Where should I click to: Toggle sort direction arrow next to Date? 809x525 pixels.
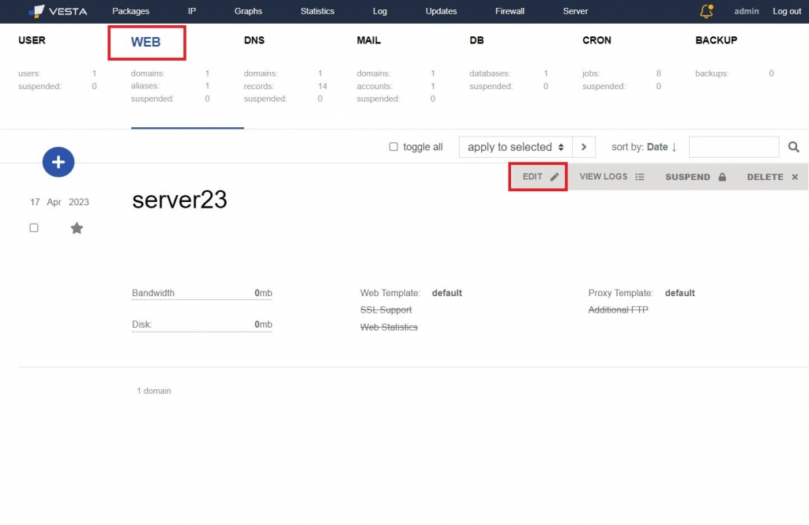pyautogui.click(x=674, y=147)
